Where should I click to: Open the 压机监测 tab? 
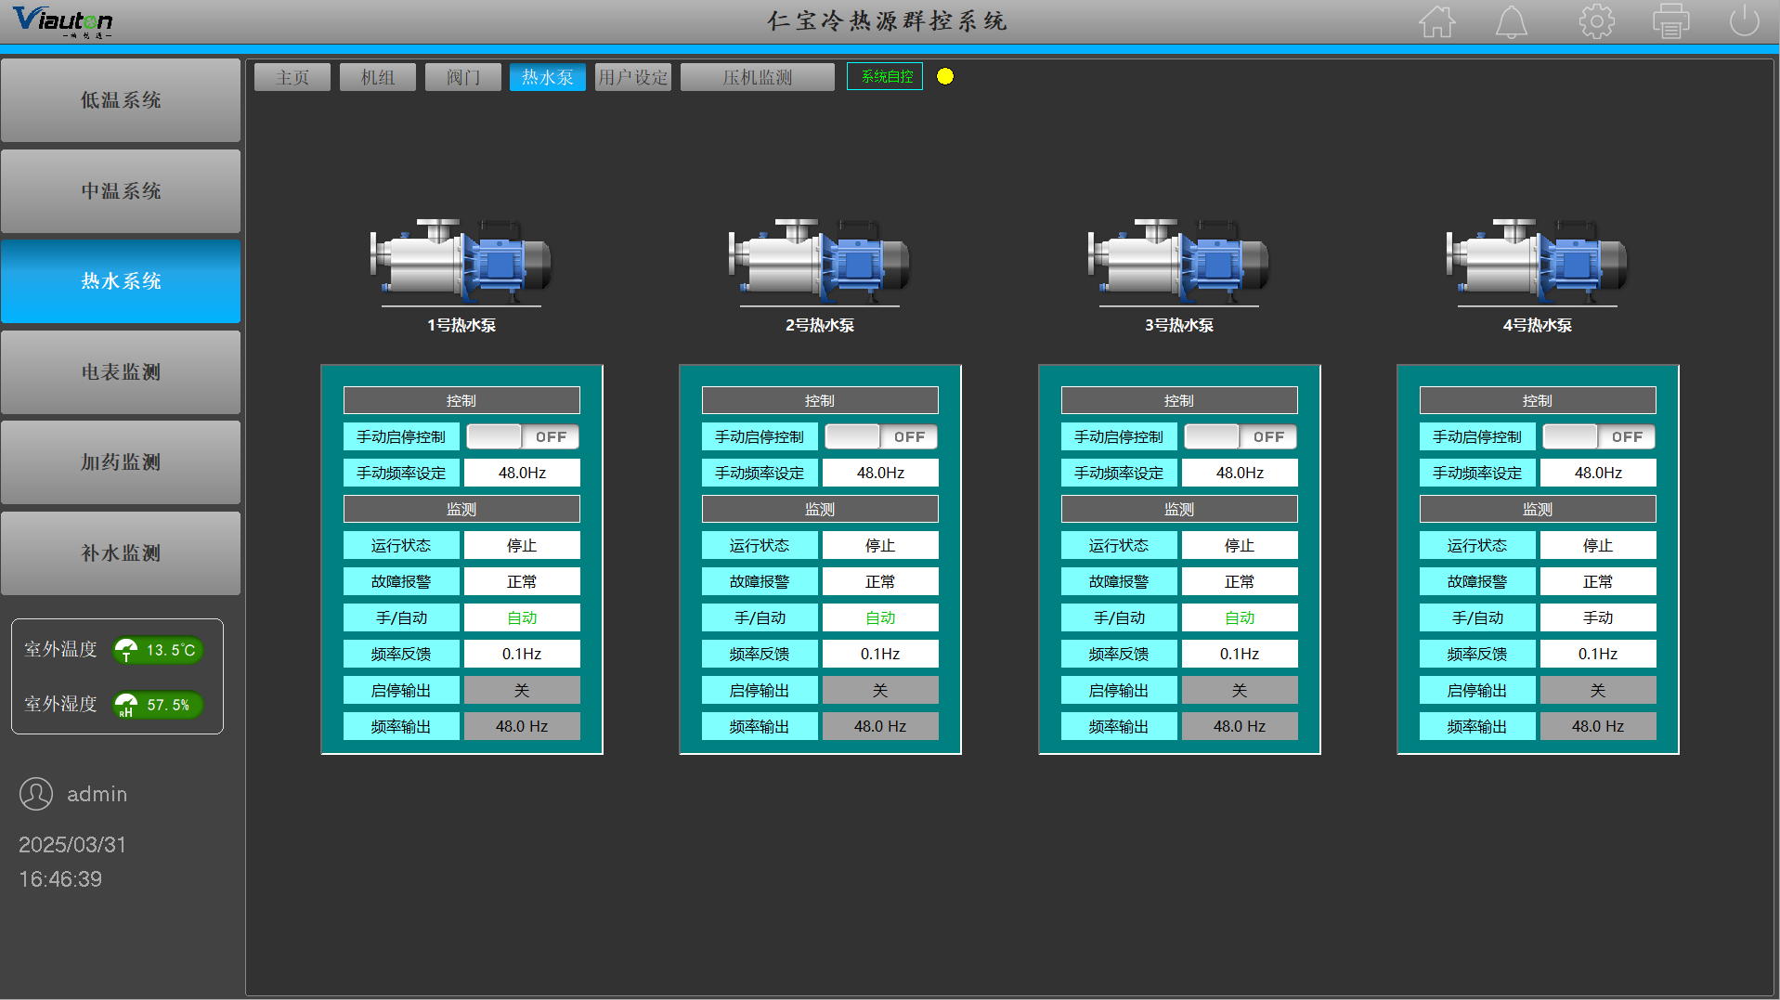click(x=757, y=77)
